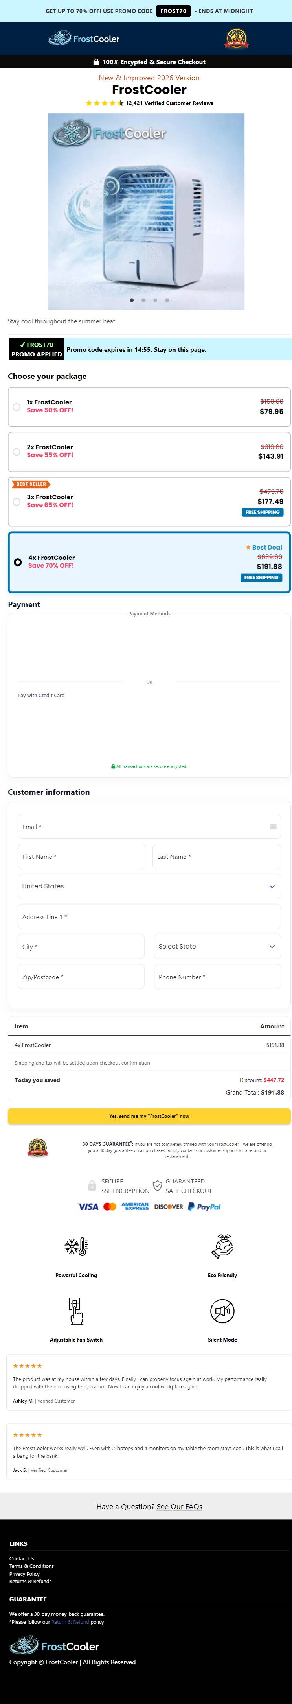The height and width of the screenshot is (1704, 292).
Task: Click the lock icon in secure checkout bar
Action: tap(96, 62)
